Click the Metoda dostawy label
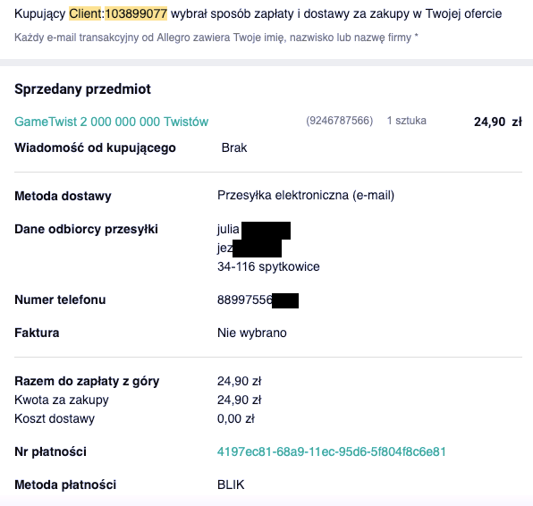Viewport: 533px width, 506px height. tap(63, 196)
